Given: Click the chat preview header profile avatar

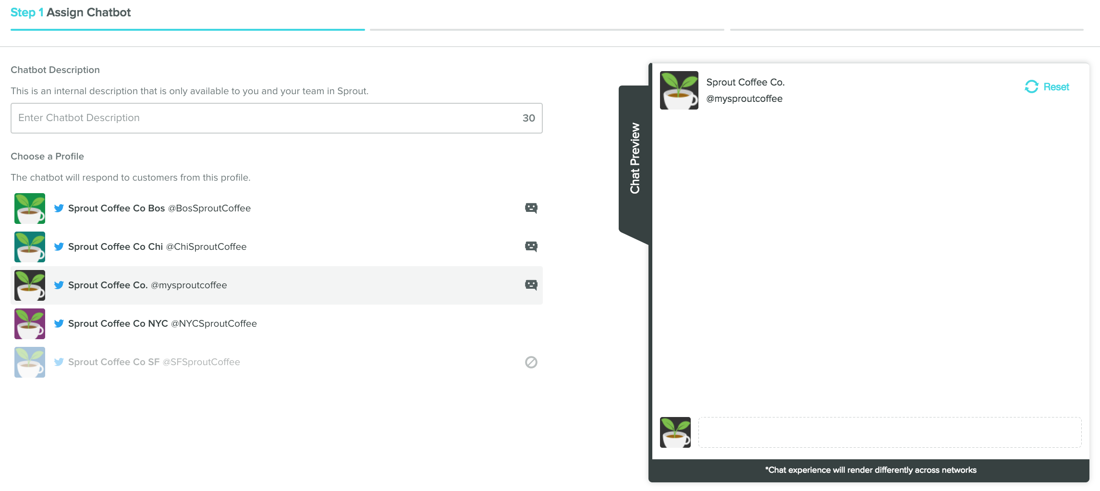Looking at the screenshot, I should [x=679, y=90].
